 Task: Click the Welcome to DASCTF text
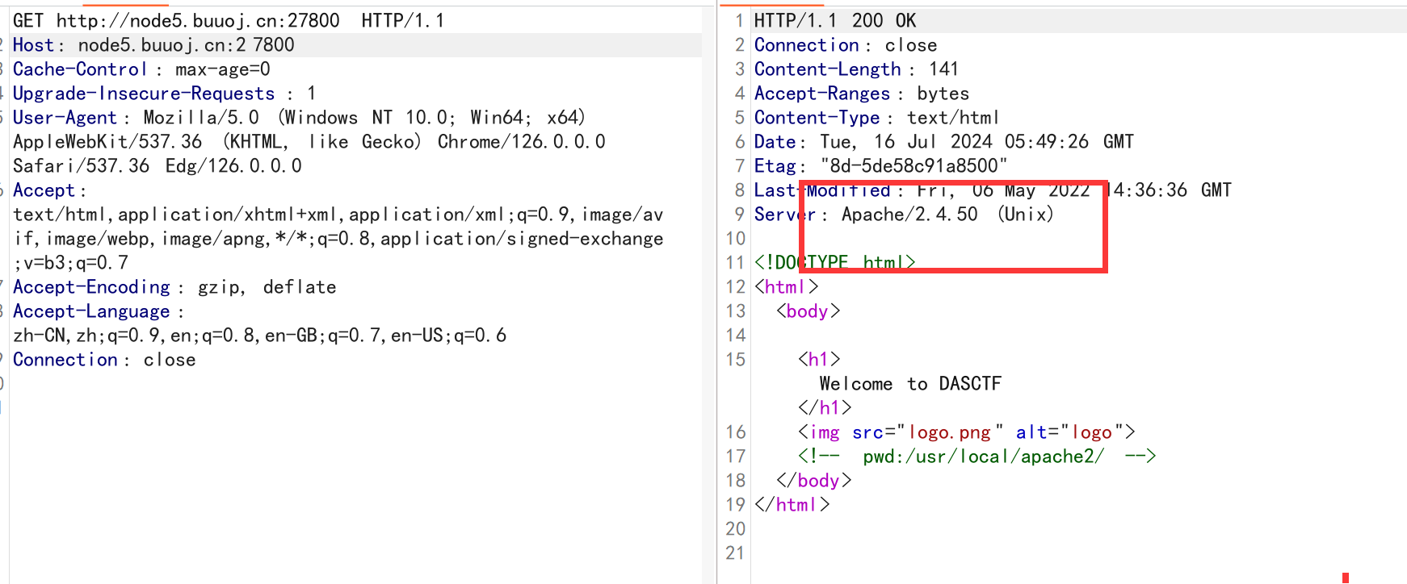(910, 384)
